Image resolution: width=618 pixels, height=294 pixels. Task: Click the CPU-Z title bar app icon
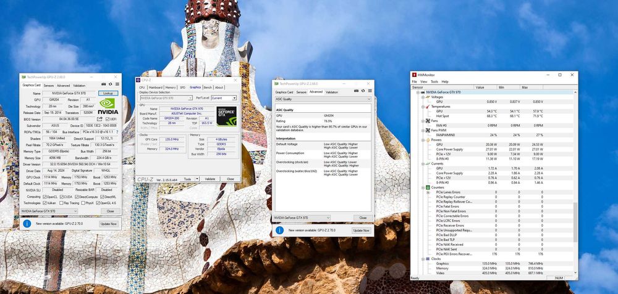(138, 80)
